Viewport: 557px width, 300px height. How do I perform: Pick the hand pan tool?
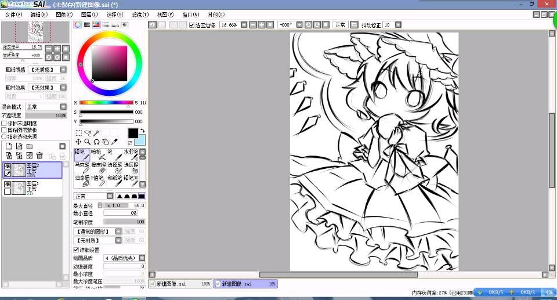coord(105,142)
